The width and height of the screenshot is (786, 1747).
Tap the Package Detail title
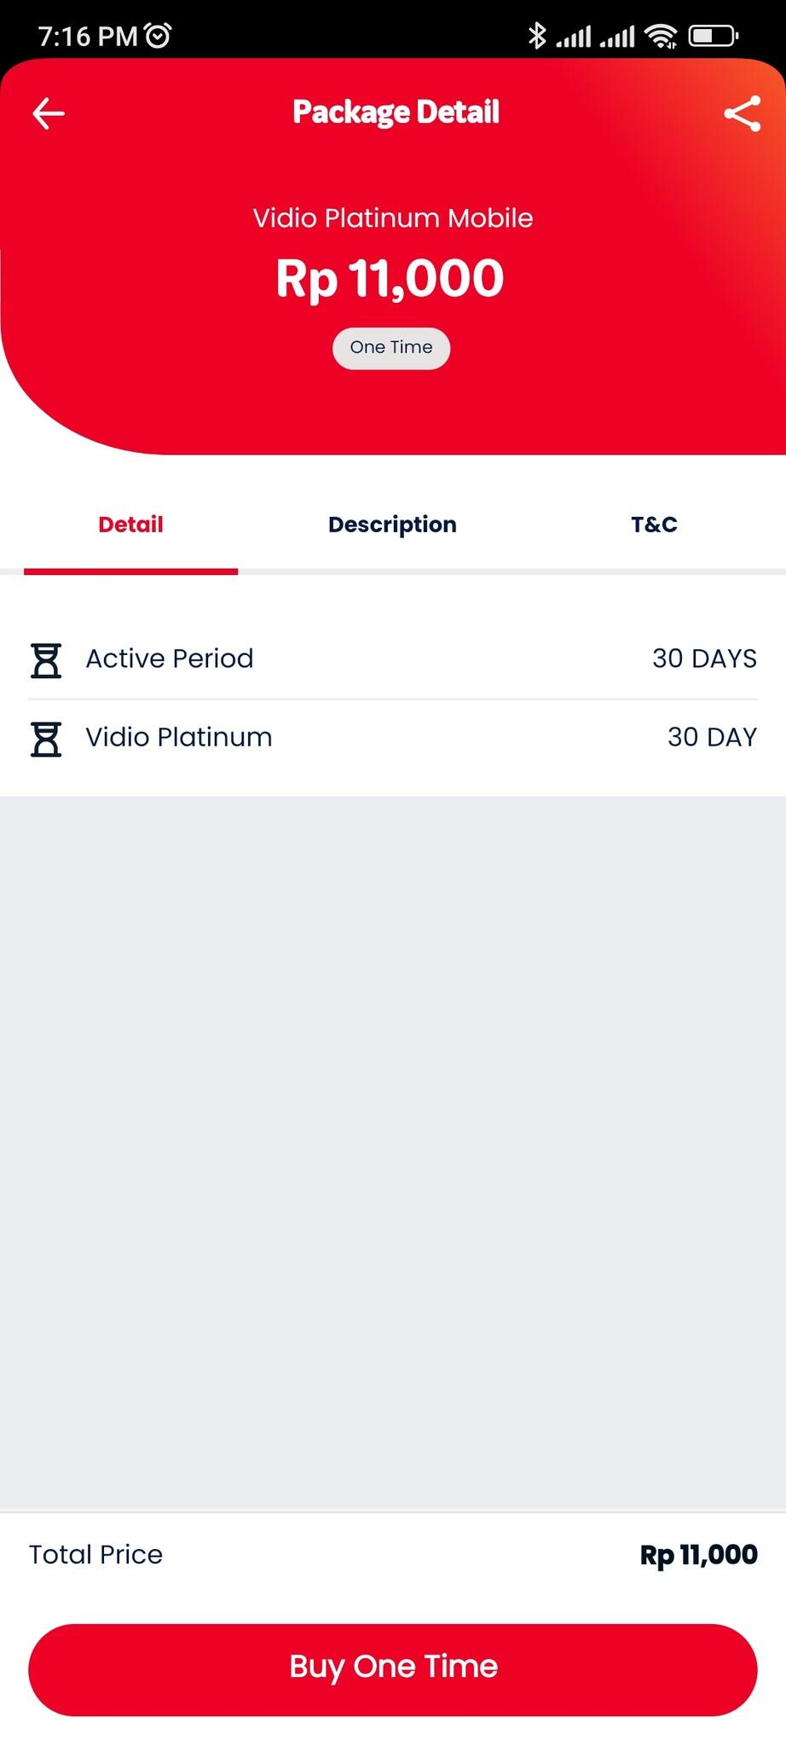point(396,113)
